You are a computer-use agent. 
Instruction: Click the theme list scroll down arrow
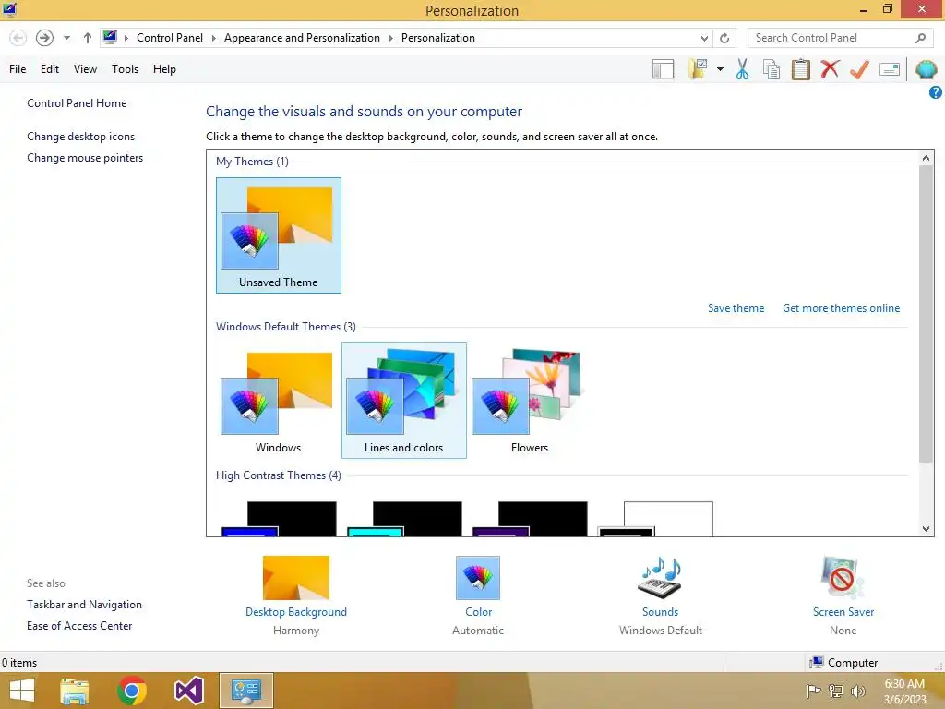(926, 529)
